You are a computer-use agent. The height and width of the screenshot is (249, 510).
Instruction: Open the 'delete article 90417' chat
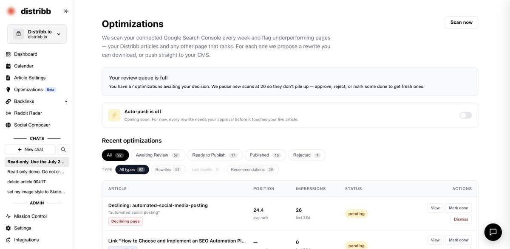point(26,182)
